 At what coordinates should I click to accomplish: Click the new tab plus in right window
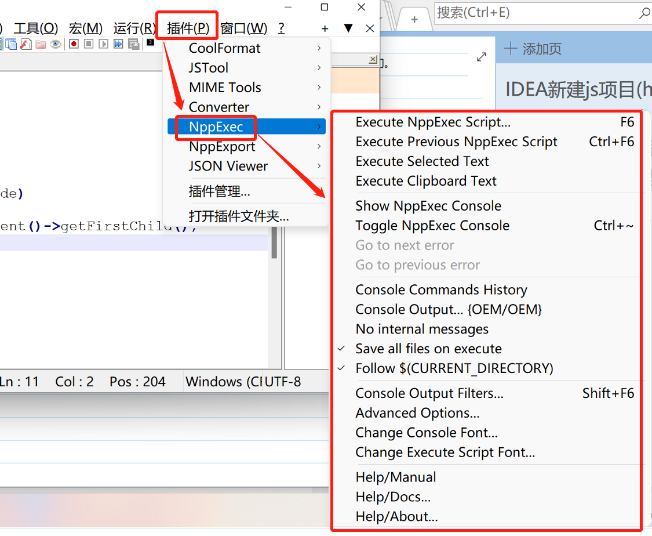pos(414,19)
